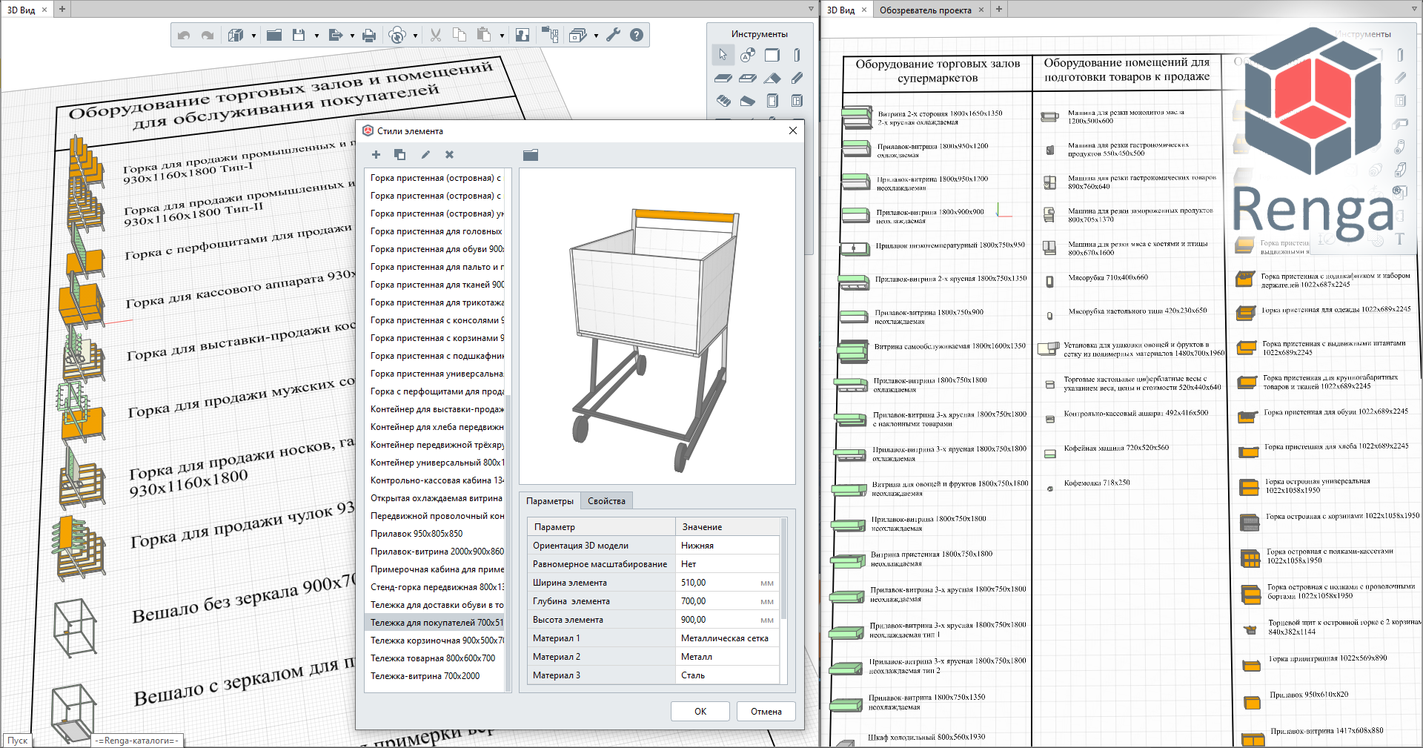Image resolution: width=1423 pixels, height=748 pixels.
Task: Select the Roof tool in Инструменты
Action: (772, 78)
